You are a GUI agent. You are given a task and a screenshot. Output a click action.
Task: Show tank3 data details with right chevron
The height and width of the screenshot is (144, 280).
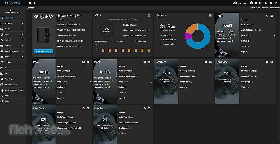pos(152,82)
